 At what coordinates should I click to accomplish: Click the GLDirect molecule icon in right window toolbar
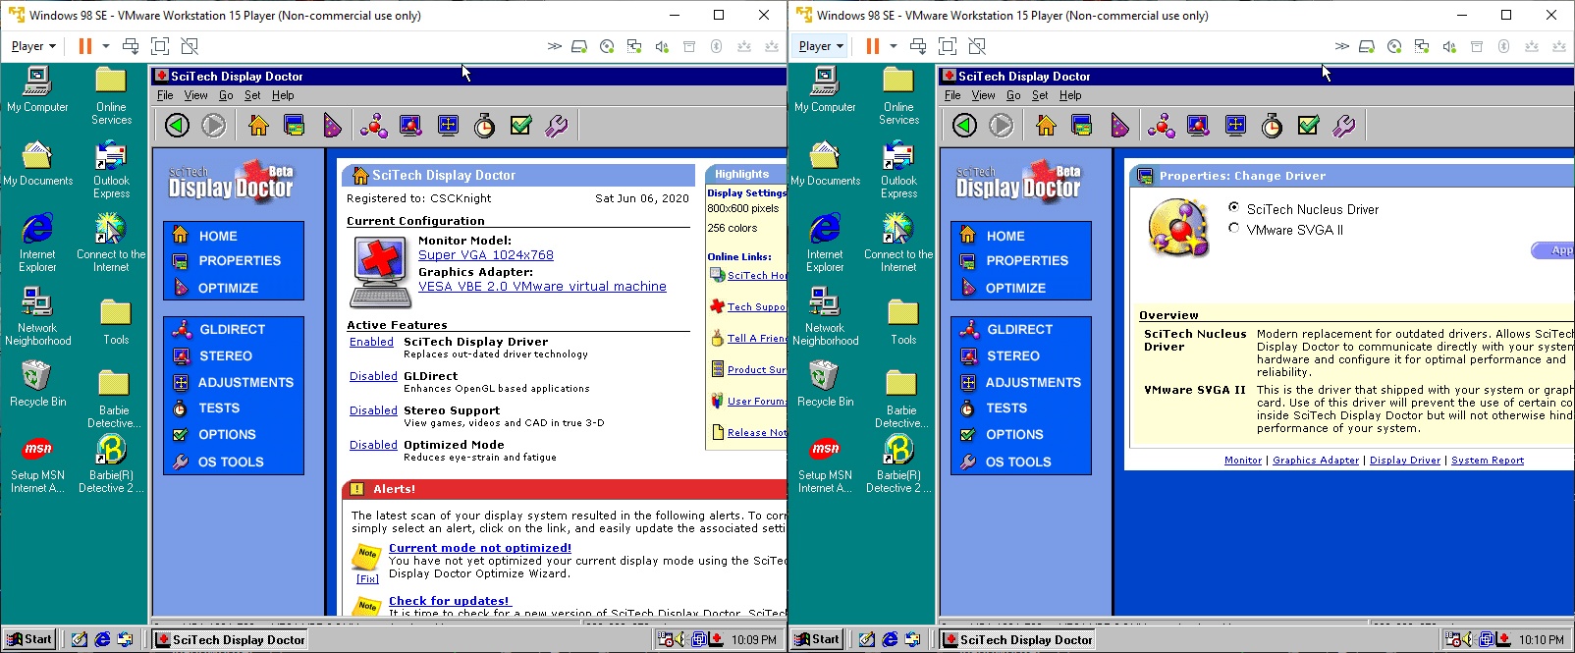click(x=1161, y=125)
